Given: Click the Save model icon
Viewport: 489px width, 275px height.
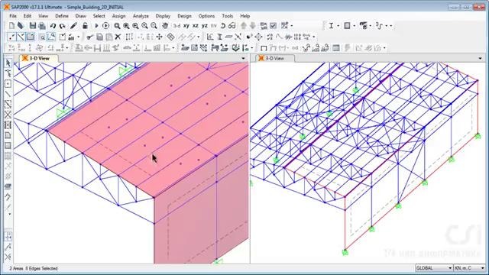Looking at the screenshot, I should pos(32,26).
